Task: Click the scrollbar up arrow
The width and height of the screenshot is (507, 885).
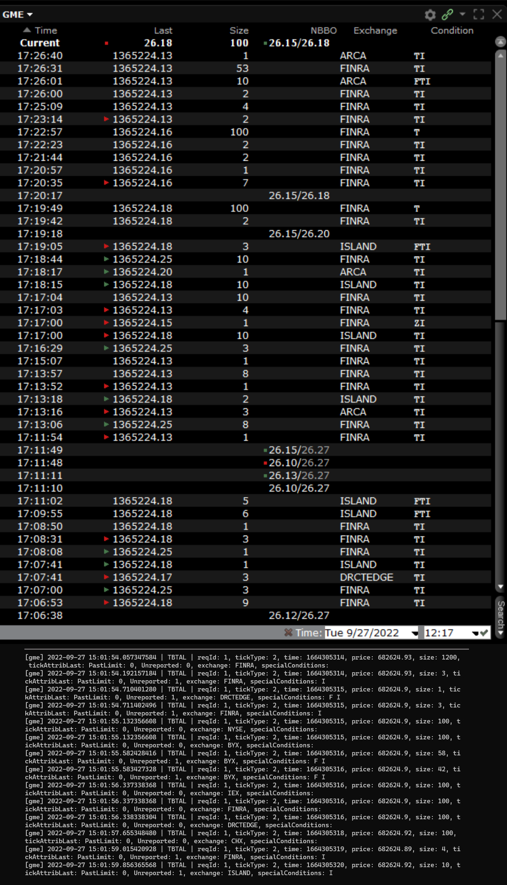Action: (x=500, y=55)
